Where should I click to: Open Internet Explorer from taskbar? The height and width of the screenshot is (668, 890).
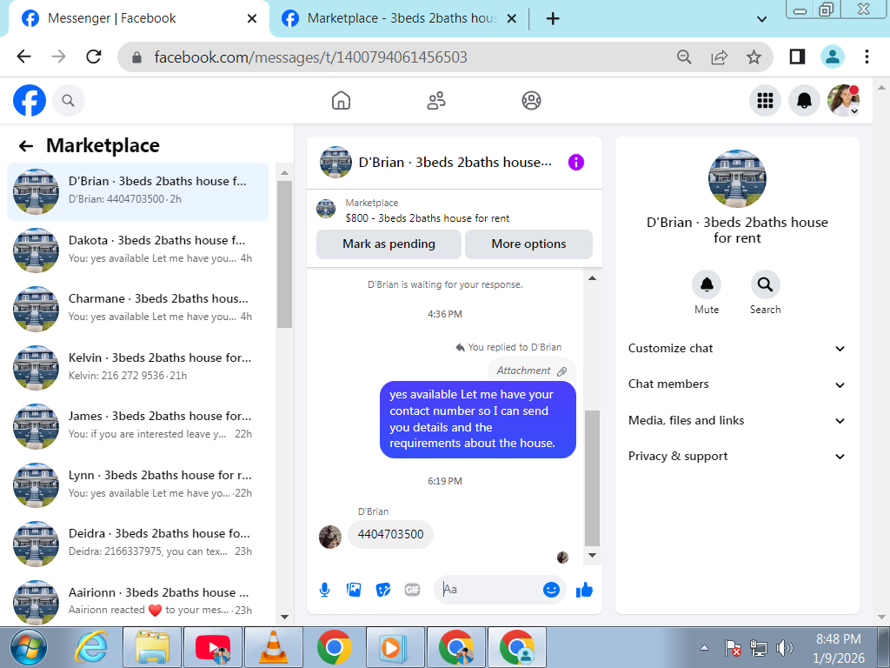point(90,647)
